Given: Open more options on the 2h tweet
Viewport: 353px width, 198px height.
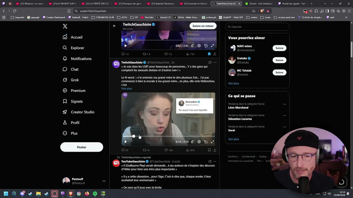Looking at the screenshot, I should pos(215,62).
